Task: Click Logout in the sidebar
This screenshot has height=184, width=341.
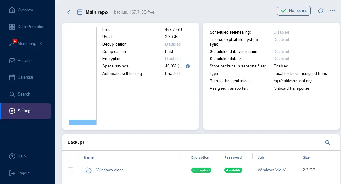Action: tap(23, 173)
